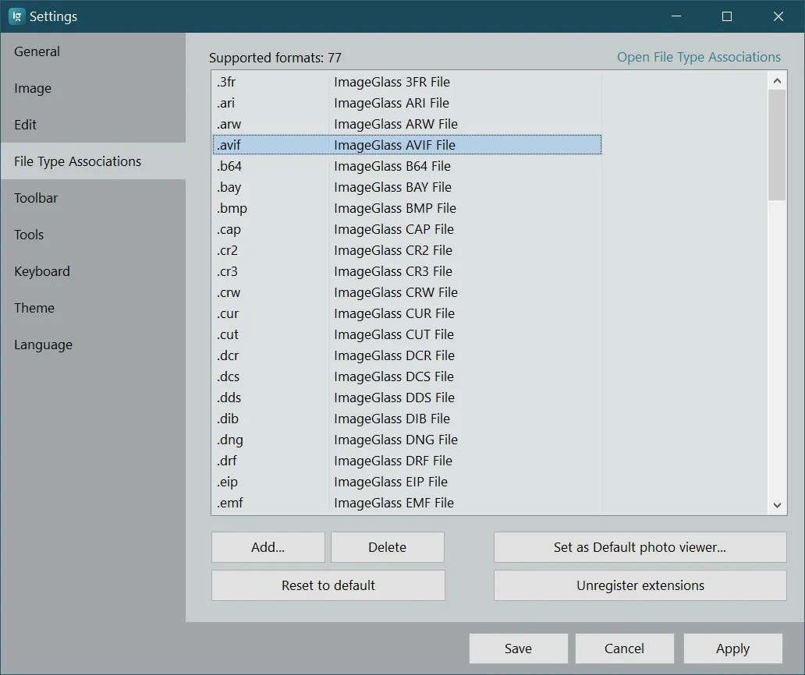The height and width of the screenshot is (675, 805).
Task: Apply the settings changes
Action: (x=733, y=648)
